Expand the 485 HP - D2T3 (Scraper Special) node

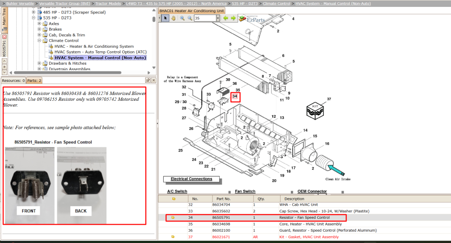(33, 12)
